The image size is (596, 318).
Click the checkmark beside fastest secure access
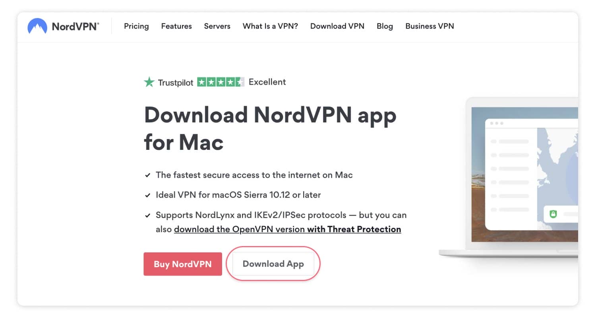[x=148, y=175]
